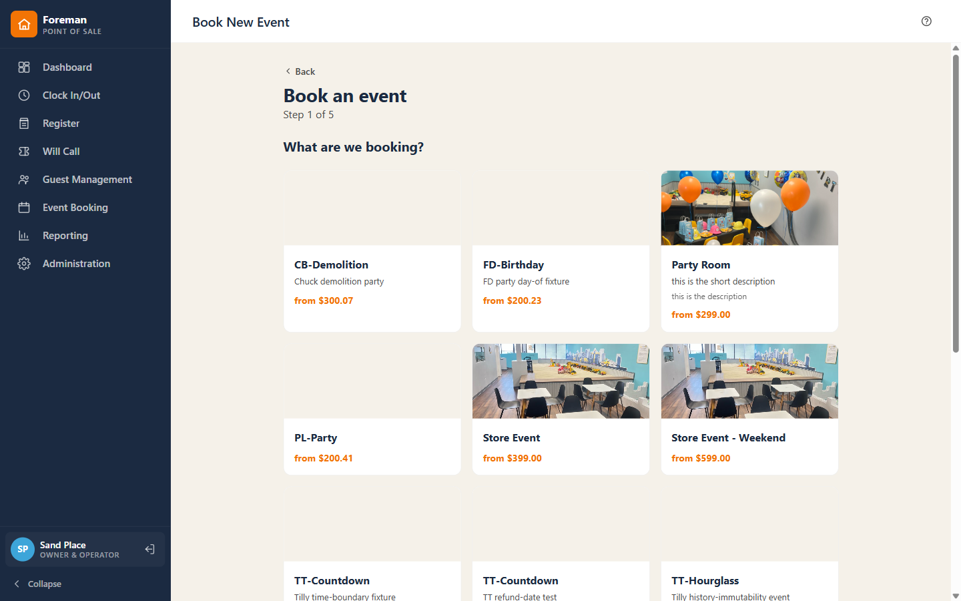The height and width of the screenshot is (601, 961).
Task: Click the sign out icon beside Sand Place
Action: click(149, 549)
